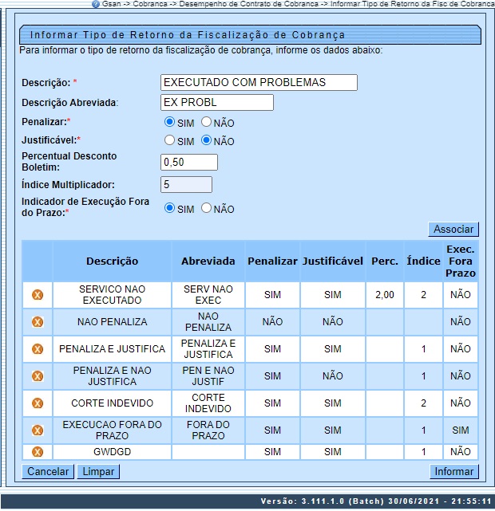Viewport: 495px width, 511px height.
Task: Select SIM for Justificável
Action: click(169, 141)
